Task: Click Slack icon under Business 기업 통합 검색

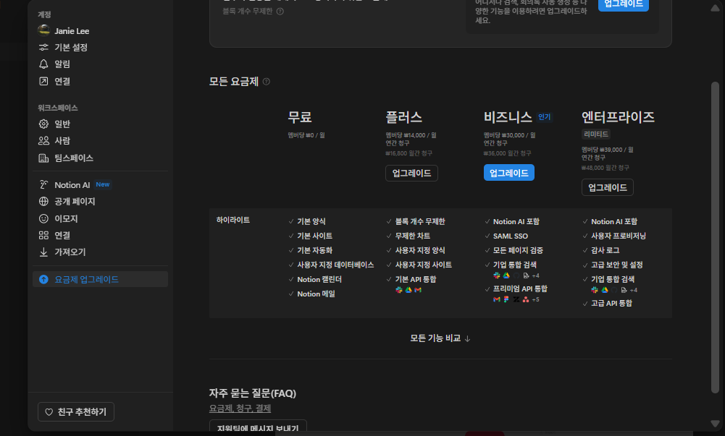Action: coord(497,275)
